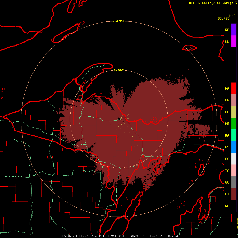
Task: Click the BI legend label
Action: pos(227,194)
